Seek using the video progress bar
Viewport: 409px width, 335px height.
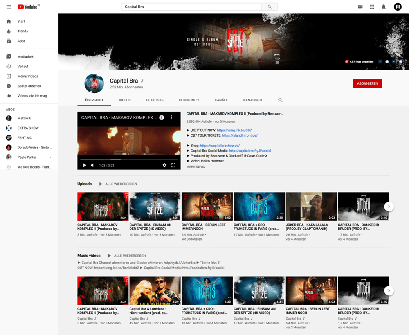pyautogui.click(x=129, y=159)
